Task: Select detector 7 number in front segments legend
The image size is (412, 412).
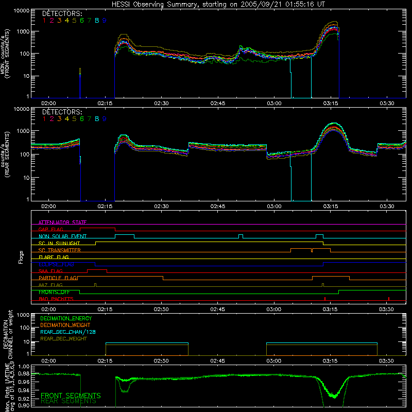Action: (89, 21)
